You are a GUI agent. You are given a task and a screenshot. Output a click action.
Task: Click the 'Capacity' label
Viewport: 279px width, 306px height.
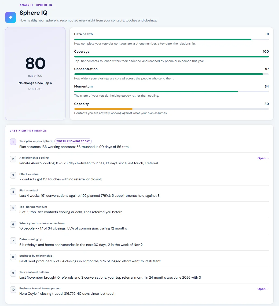81,104
